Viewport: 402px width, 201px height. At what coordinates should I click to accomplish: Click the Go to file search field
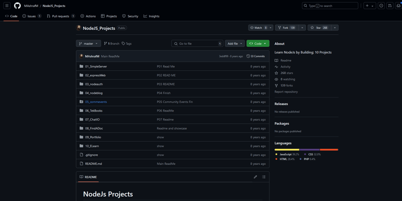(x=197, y=44)
